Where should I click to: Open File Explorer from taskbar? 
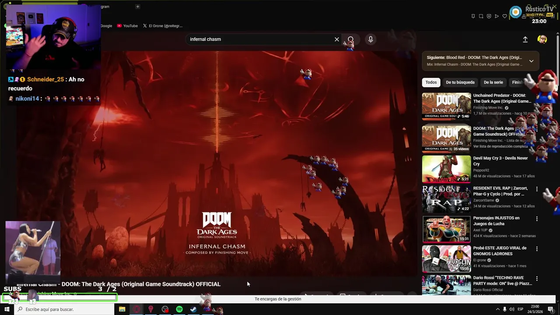tap(122, 309)
